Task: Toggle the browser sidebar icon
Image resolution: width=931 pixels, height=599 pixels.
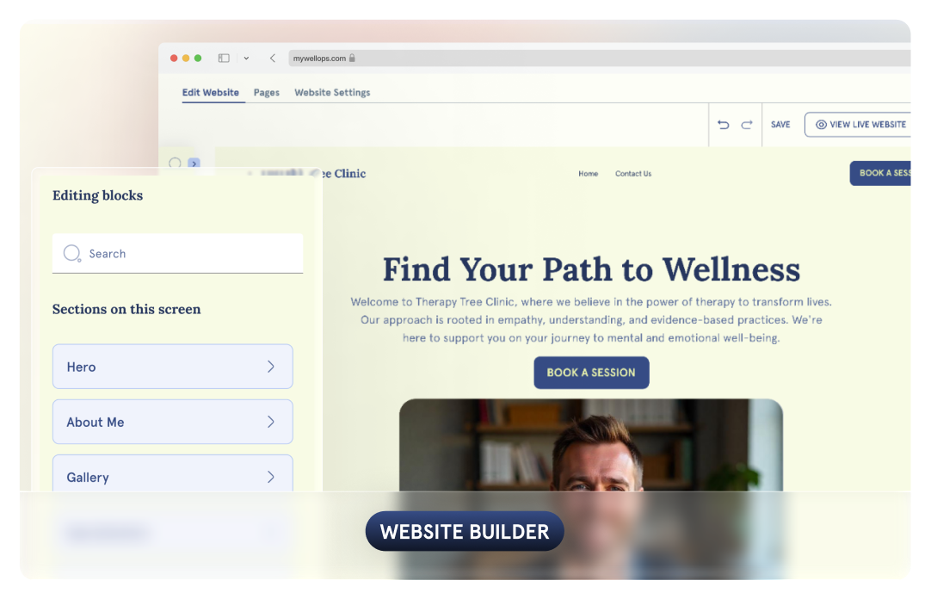Action: 224,59
